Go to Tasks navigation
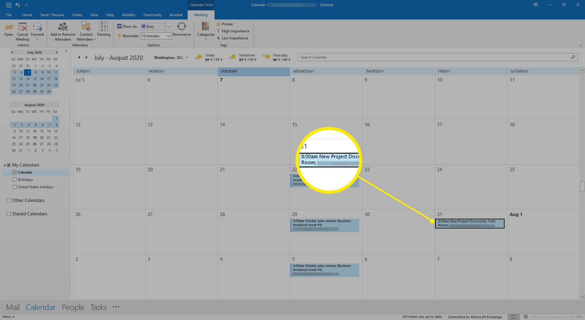The image size is (585, 320). pyautogui.click(x=98, y=307)
